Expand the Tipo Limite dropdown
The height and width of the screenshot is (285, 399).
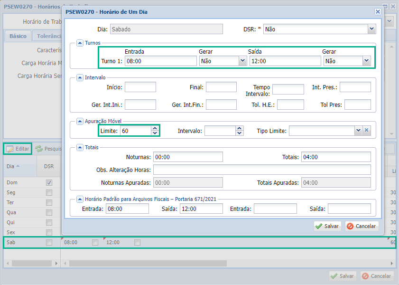click(x=358, y=131)
